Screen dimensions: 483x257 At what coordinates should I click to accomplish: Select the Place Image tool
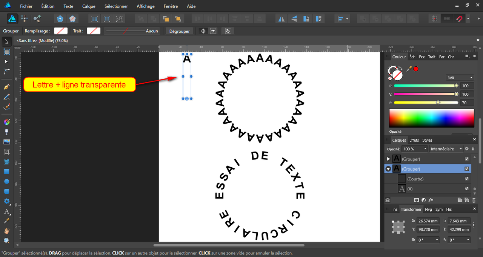point(6,142)
